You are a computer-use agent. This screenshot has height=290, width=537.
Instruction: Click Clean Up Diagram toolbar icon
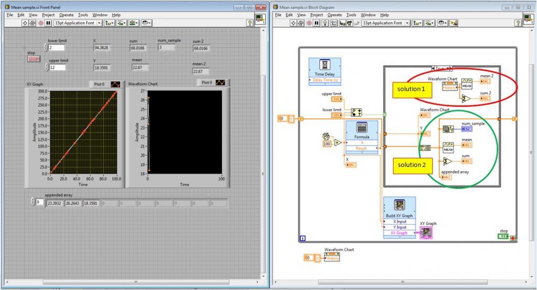(x=453, y=23)
